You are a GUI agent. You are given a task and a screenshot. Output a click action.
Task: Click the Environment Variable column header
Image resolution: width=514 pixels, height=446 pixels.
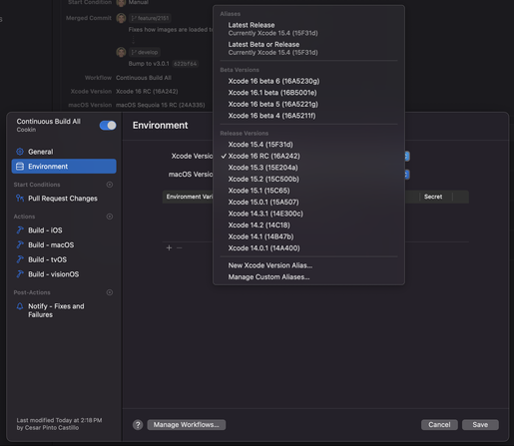pyautogui.click(x=189, y=197)
